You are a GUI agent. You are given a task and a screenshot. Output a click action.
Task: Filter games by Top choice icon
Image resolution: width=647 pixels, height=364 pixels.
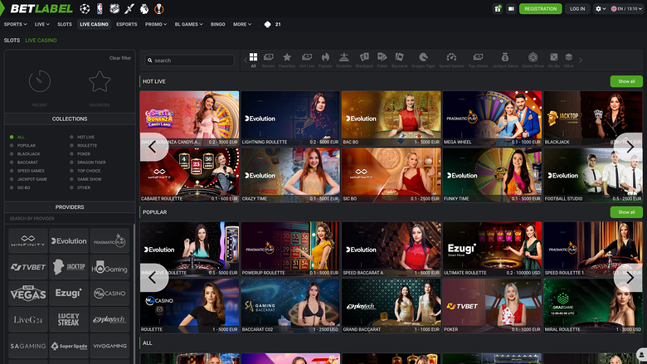click(478, 60)
